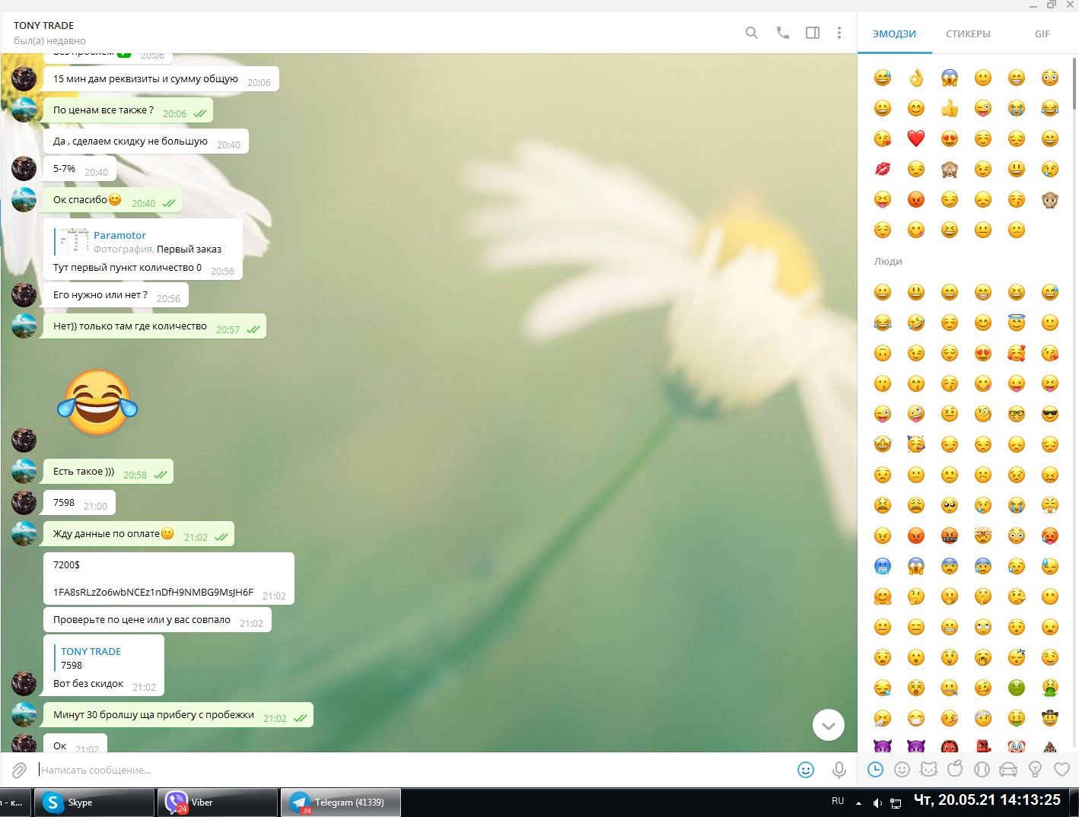The width and height of the screenshot is (1079, 817).
Task: Open TONY TRADE profile from chat title
Action: (43, 25)
